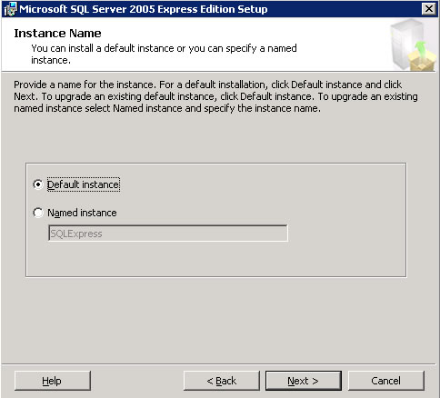
Task: Click the 'Default instance' label text
Action: (x=84, y=184)
